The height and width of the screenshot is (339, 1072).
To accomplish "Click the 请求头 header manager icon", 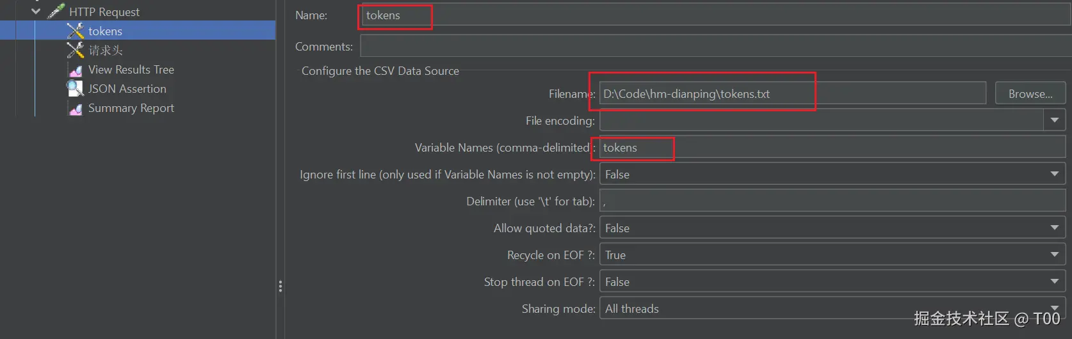I will point(76,50).
